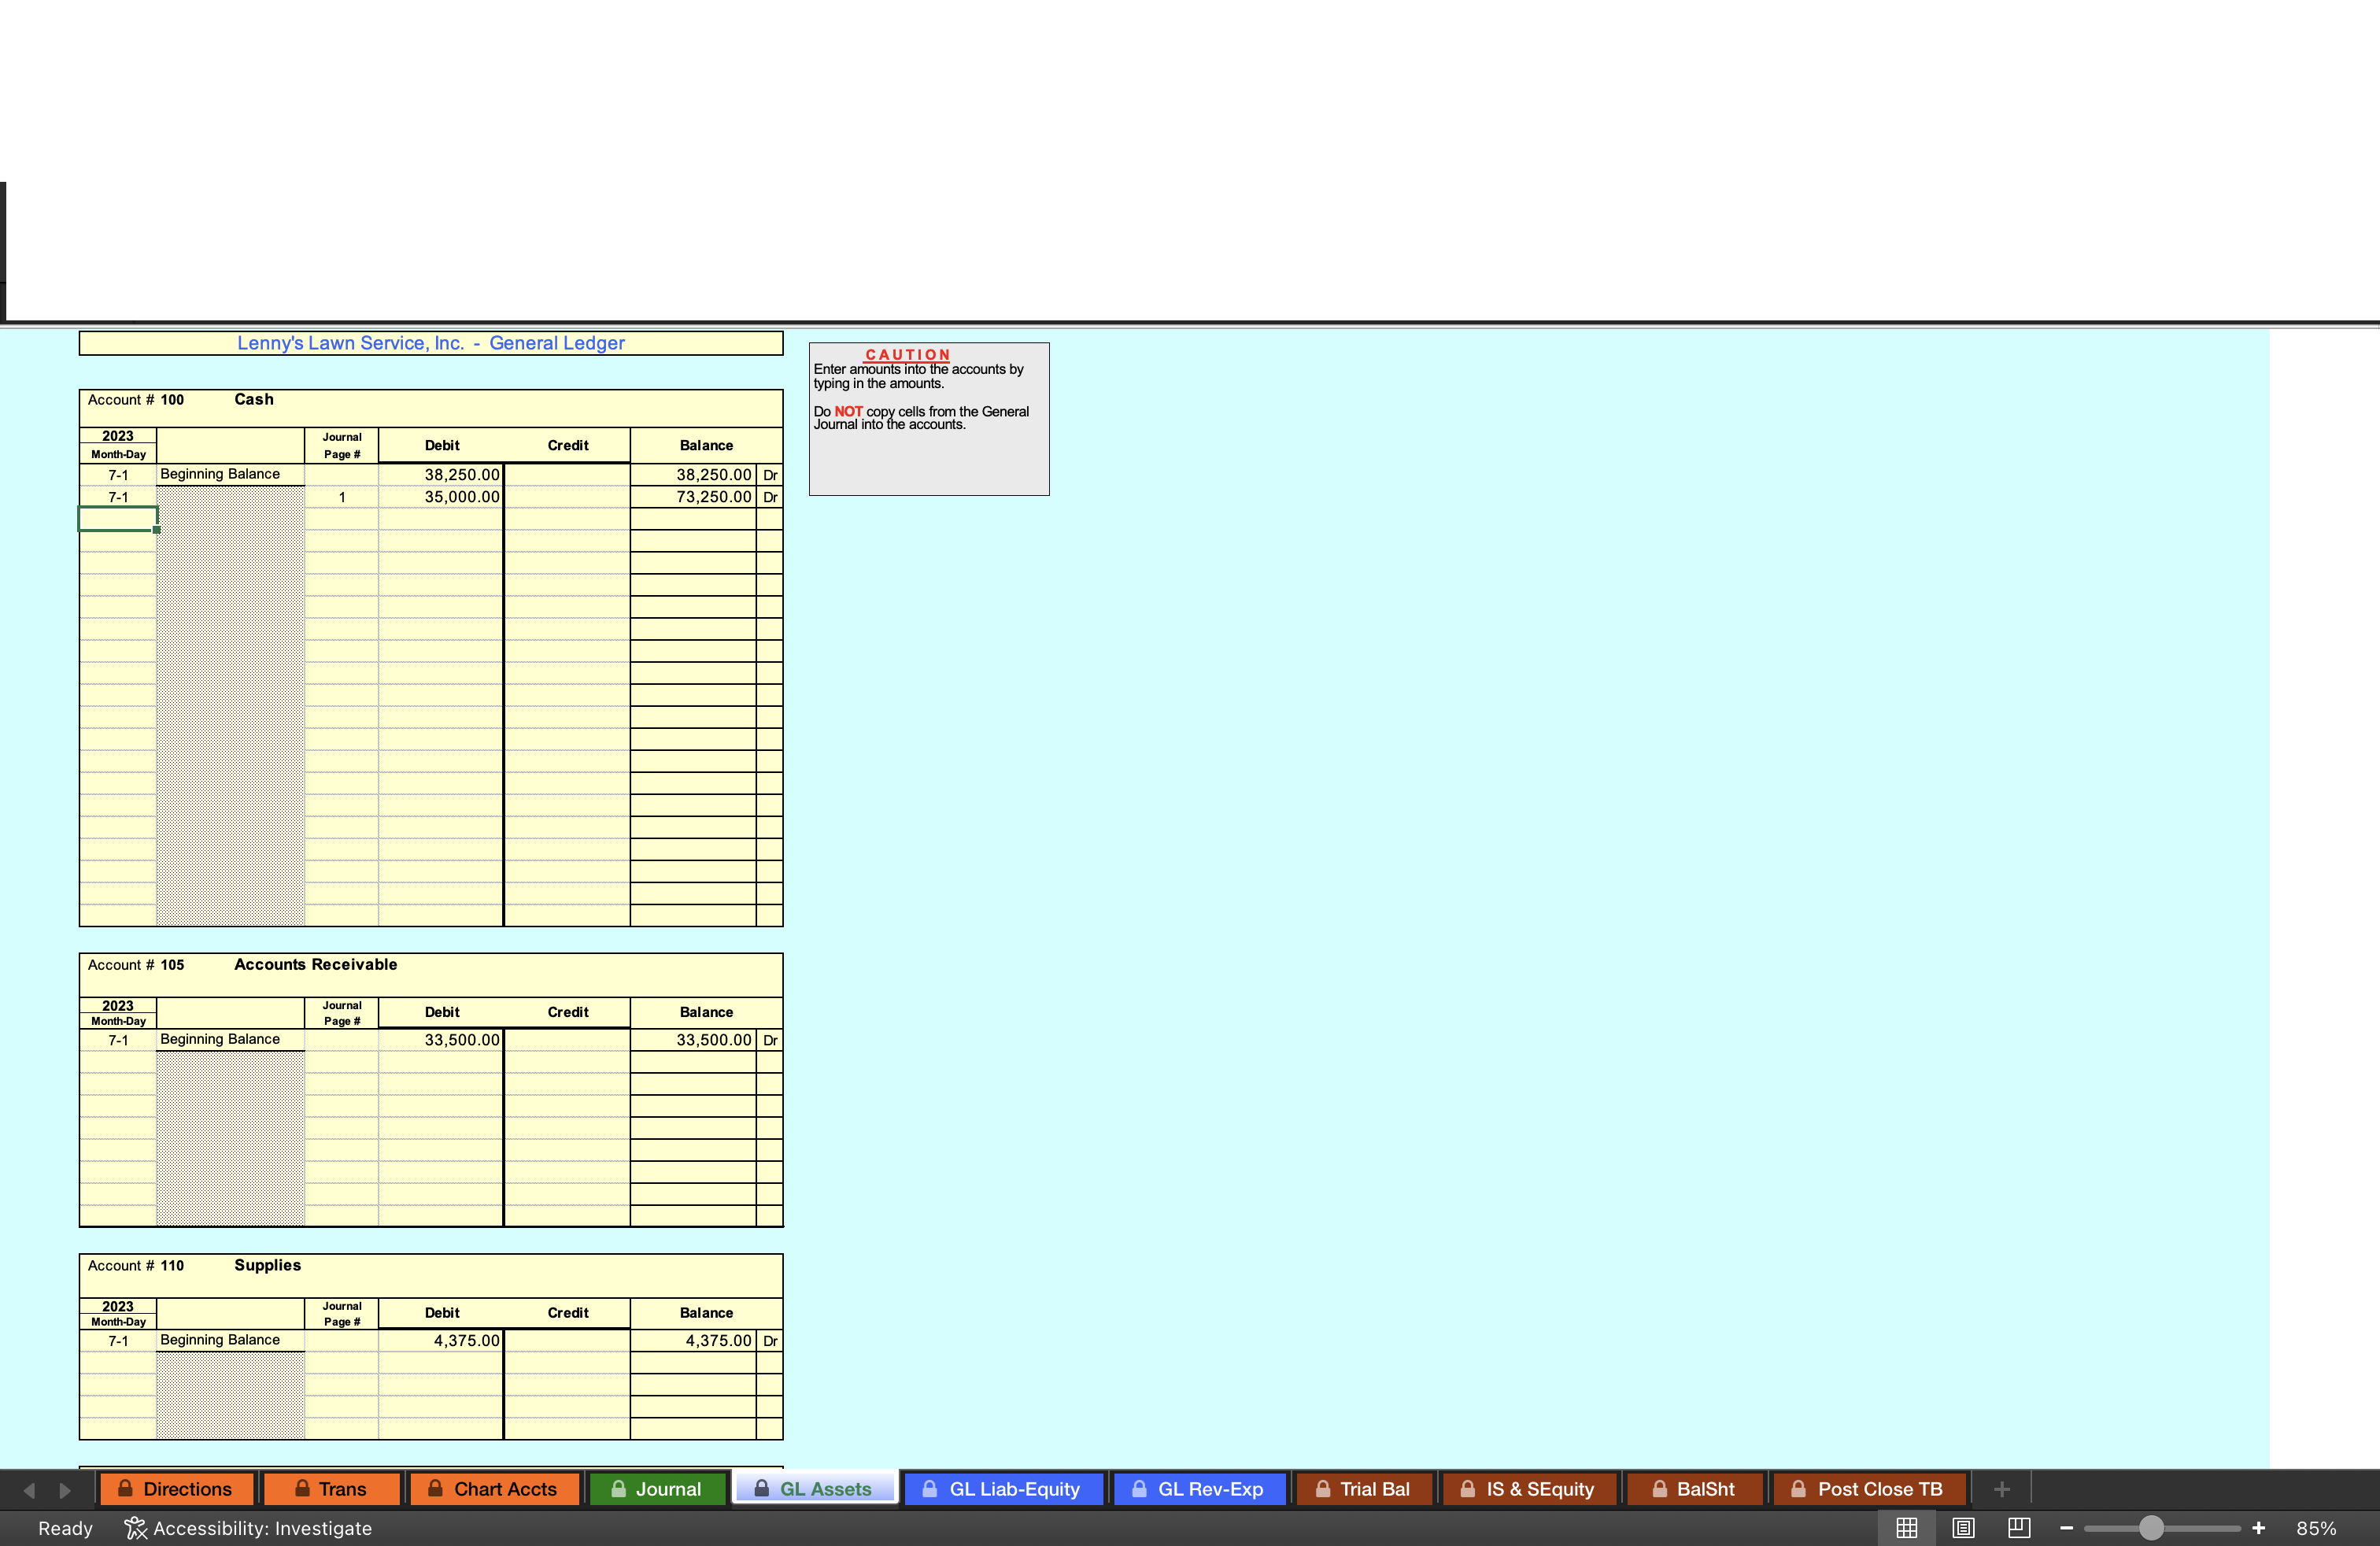This screenshot has width=2380, height=1546.
Task: Click the zoom in plus icon
Action: (x=2258, y=1528)
